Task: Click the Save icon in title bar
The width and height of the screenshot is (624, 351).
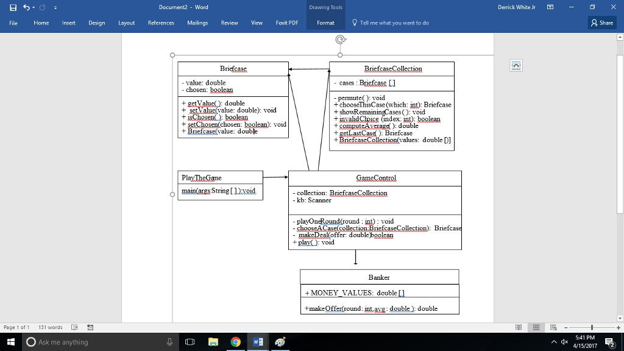Action: (13, 7)
